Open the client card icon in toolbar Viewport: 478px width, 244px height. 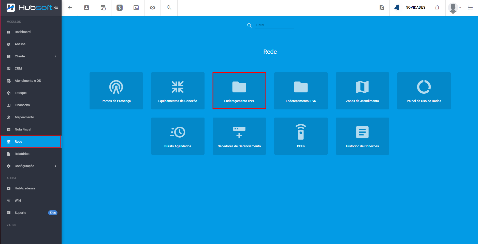(86, 8)
